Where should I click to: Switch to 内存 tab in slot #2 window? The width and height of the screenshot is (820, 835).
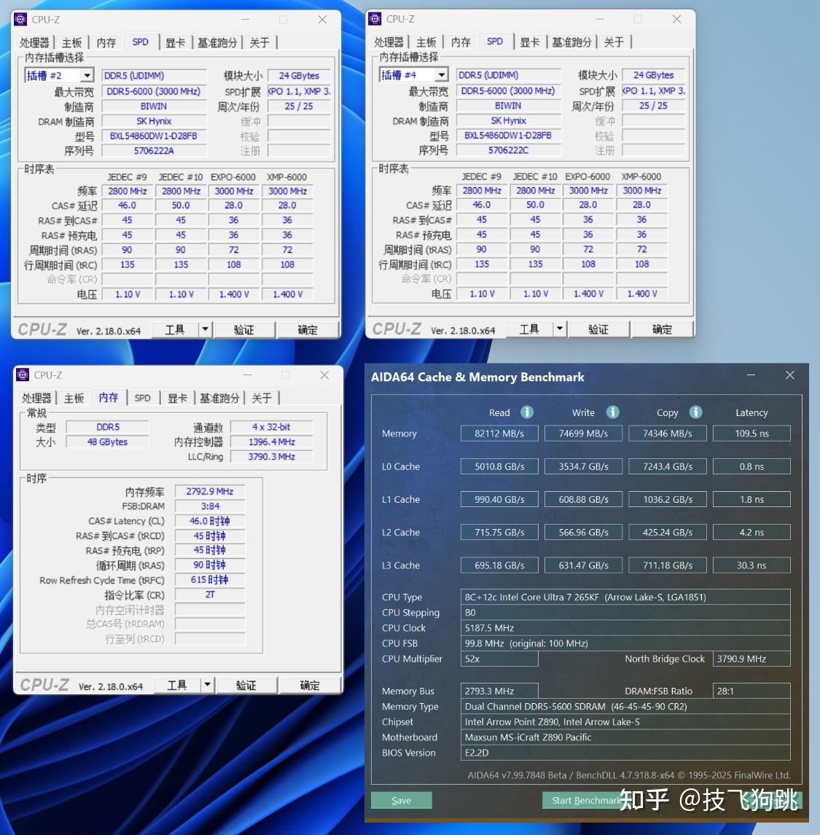tap(106, 42)
